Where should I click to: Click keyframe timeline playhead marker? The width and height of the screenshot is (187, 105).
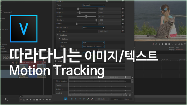click(x=125, y=77)
